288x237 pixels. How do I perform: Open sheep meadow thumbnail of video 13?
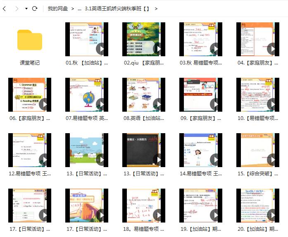pyautogui.click(x=87, y=150)
